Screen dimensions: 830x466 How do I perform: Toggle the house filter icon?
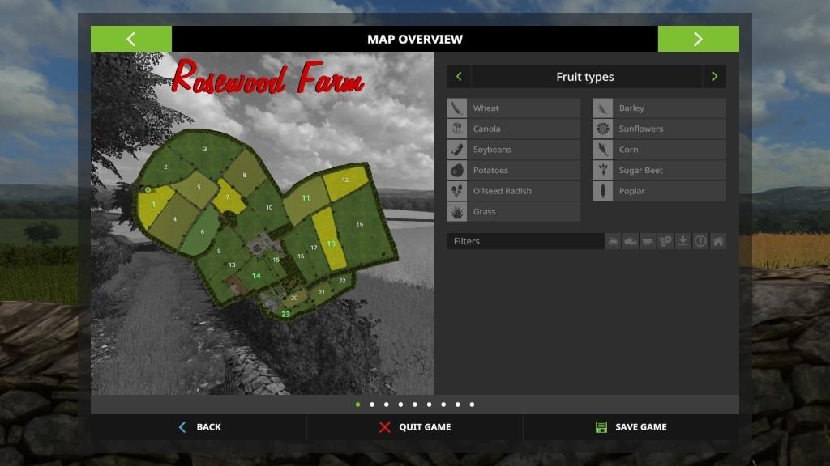pos(718,241)
